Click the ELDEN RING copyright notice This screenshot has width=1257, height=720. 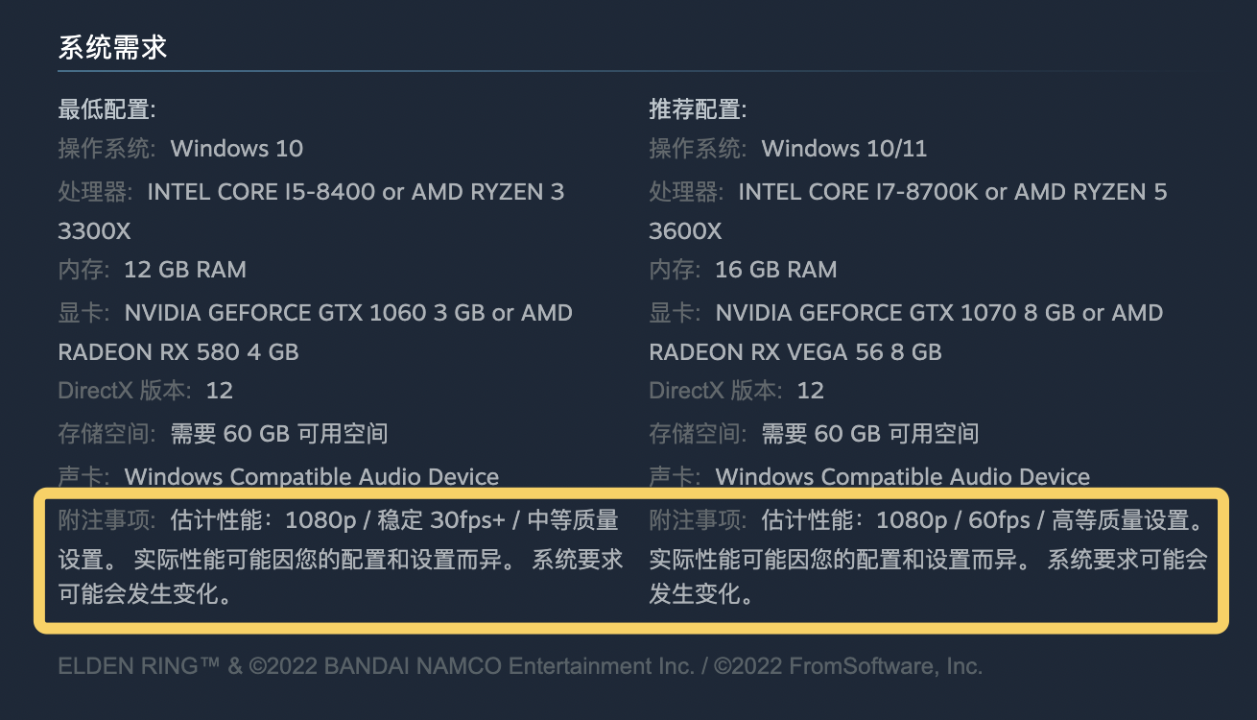(x=519, y=666)
